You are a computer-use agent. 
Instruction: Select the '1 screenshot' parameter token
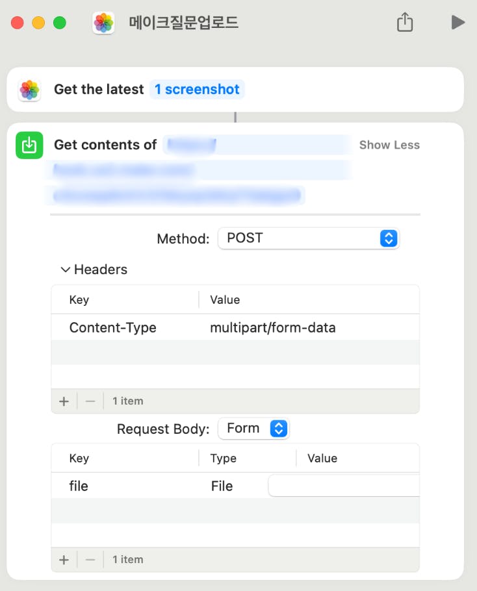point(197,90)
